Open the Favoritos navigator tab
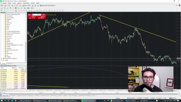 click(x=10, y=63)
